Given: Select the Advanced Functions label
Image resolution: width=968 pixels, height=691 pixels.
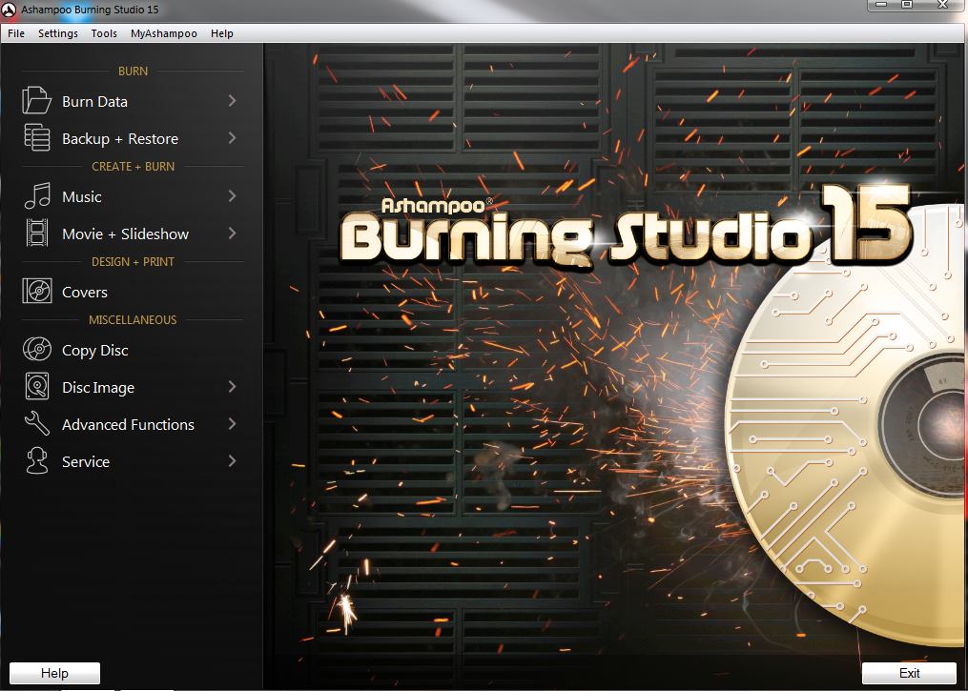Looking at the screenshot, I should click(128, 424).
